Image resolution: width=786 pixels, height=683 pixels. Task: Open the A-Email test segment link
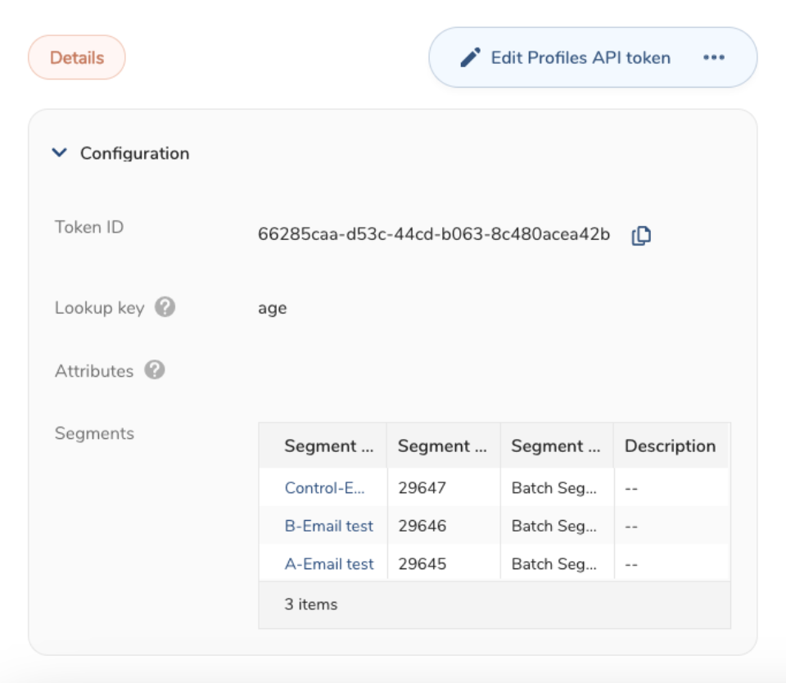pos(328,563)
